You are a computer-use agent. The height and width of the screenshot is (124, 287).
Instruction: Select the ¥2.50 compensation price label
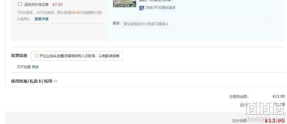tap(57, 5)
